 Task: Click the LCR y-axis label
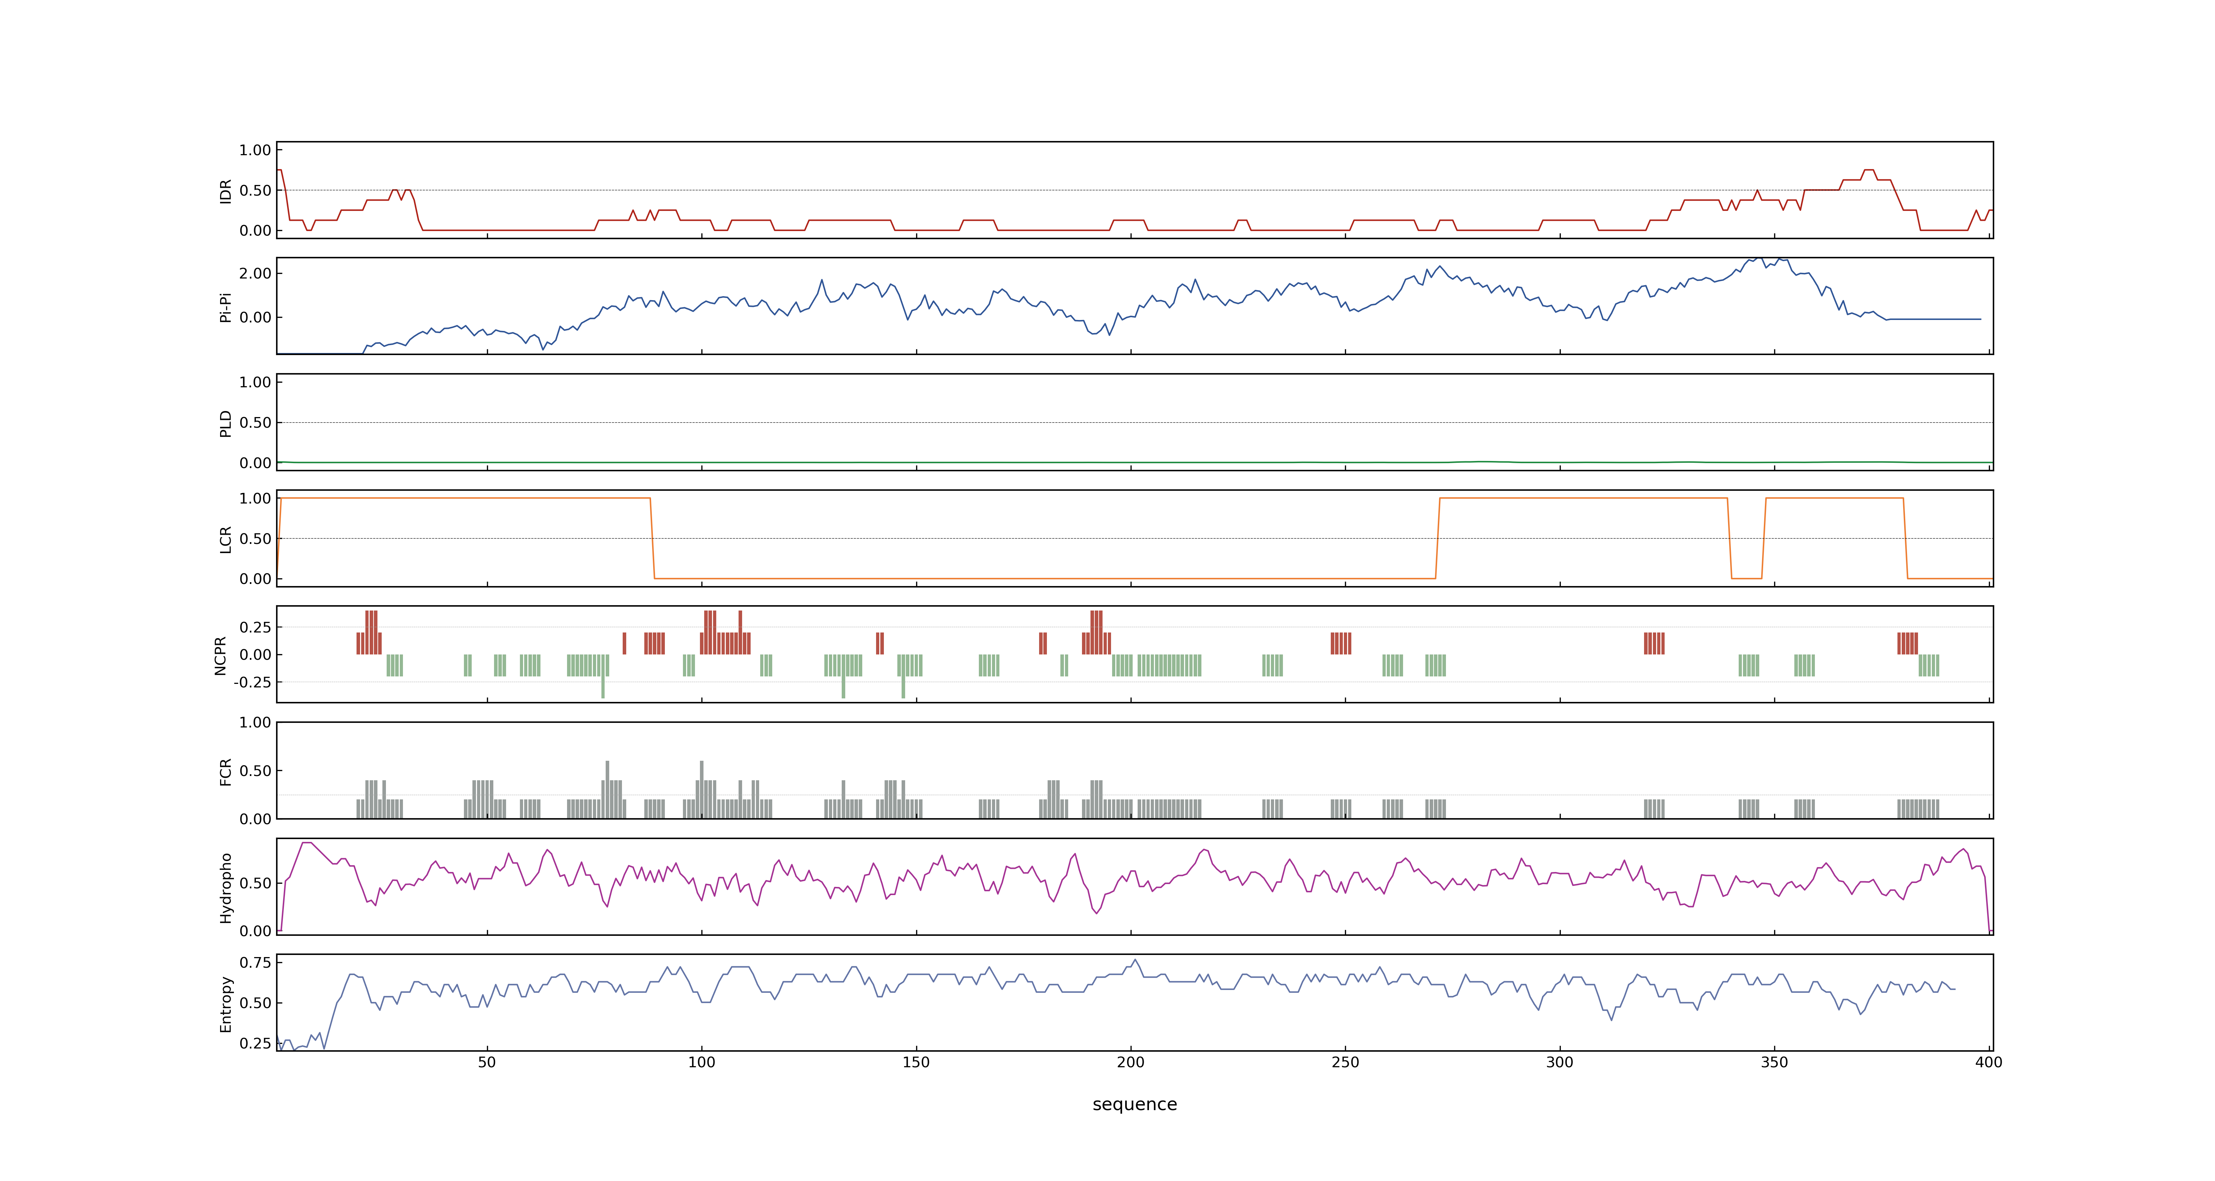pyautogui.click(x=225, y=539)
